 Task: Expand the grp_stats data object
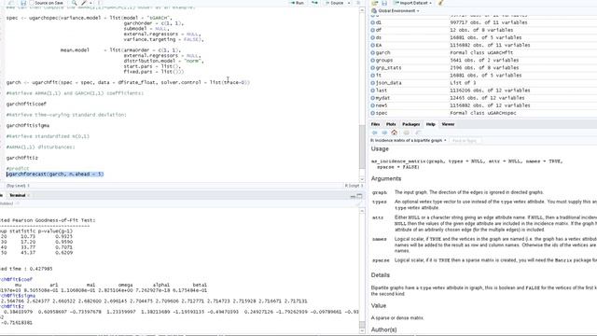click(x=373, y=68)
